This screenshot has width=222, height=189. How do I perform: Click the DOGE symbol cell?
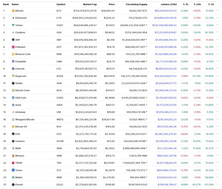tap(60, 76)
